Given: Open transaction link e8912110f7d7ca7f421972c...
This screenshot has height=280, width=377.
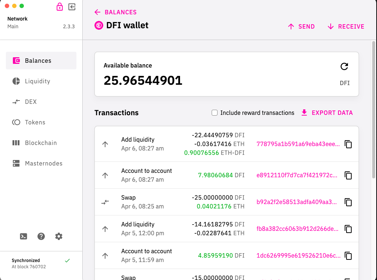Looking at the screenshot, I should (297, 175).
